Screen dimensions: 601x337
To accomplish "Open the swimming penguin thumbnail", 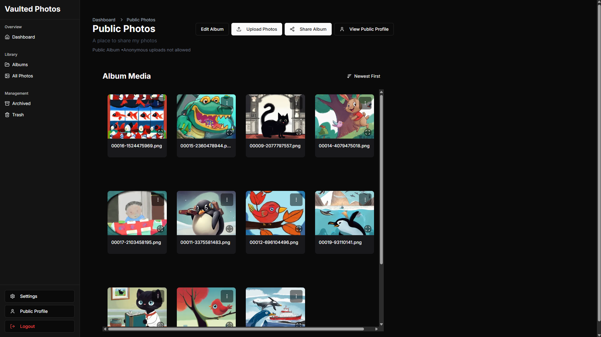I will click(345, 213).
